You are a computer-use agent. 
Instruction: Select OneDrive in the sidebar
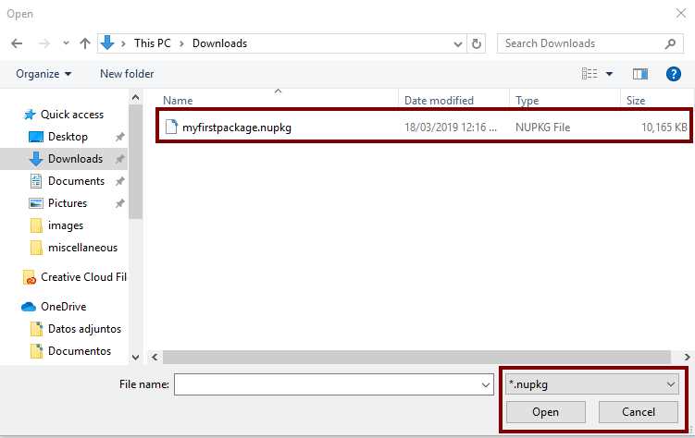point(63,307)
